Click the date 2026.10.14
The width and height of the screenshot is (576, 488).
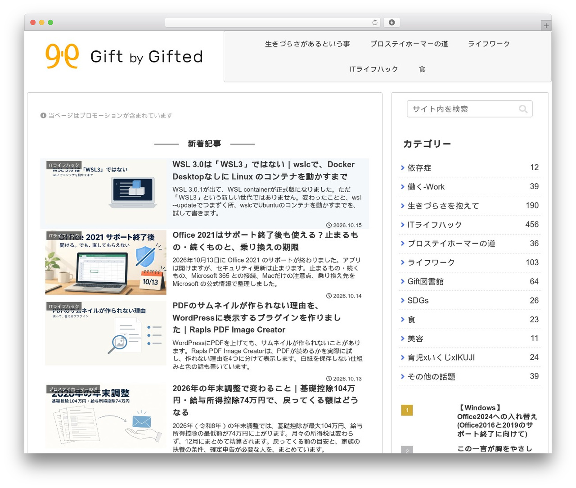(347, 296)
